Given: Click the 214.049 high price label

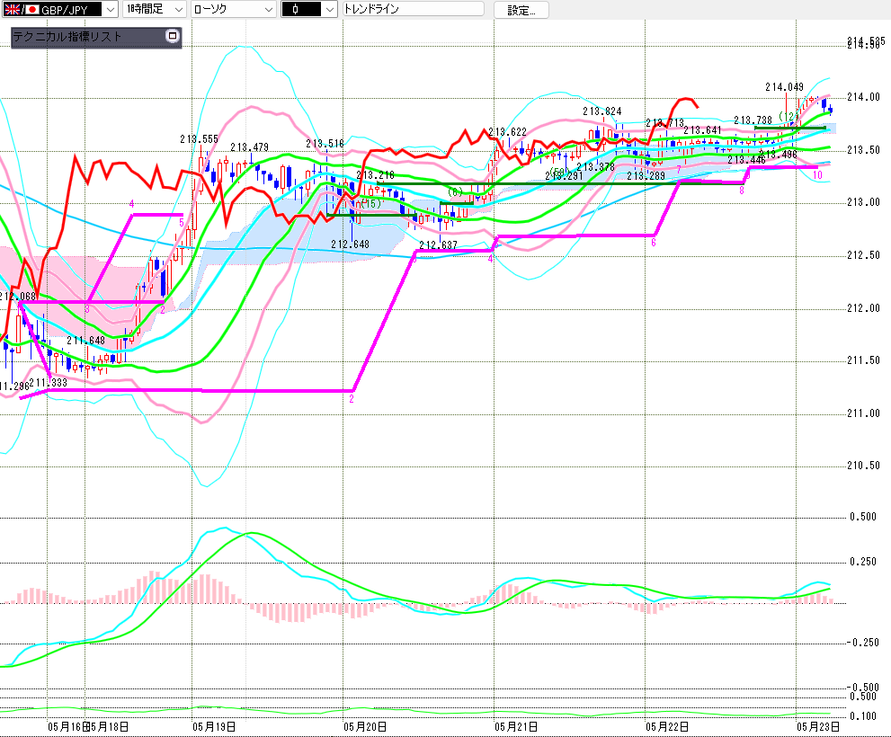Looking at the screenshot, I should coord(784,87).
